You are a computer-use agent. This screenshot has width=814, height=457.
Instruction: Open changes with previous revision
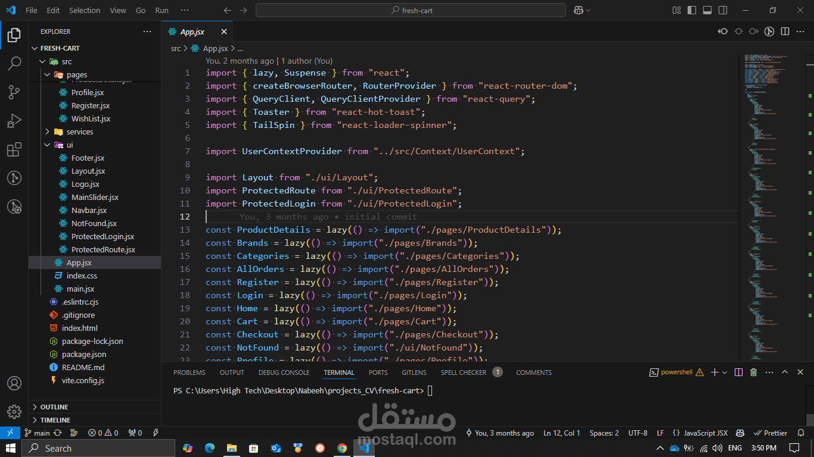(x=723, y=32)
